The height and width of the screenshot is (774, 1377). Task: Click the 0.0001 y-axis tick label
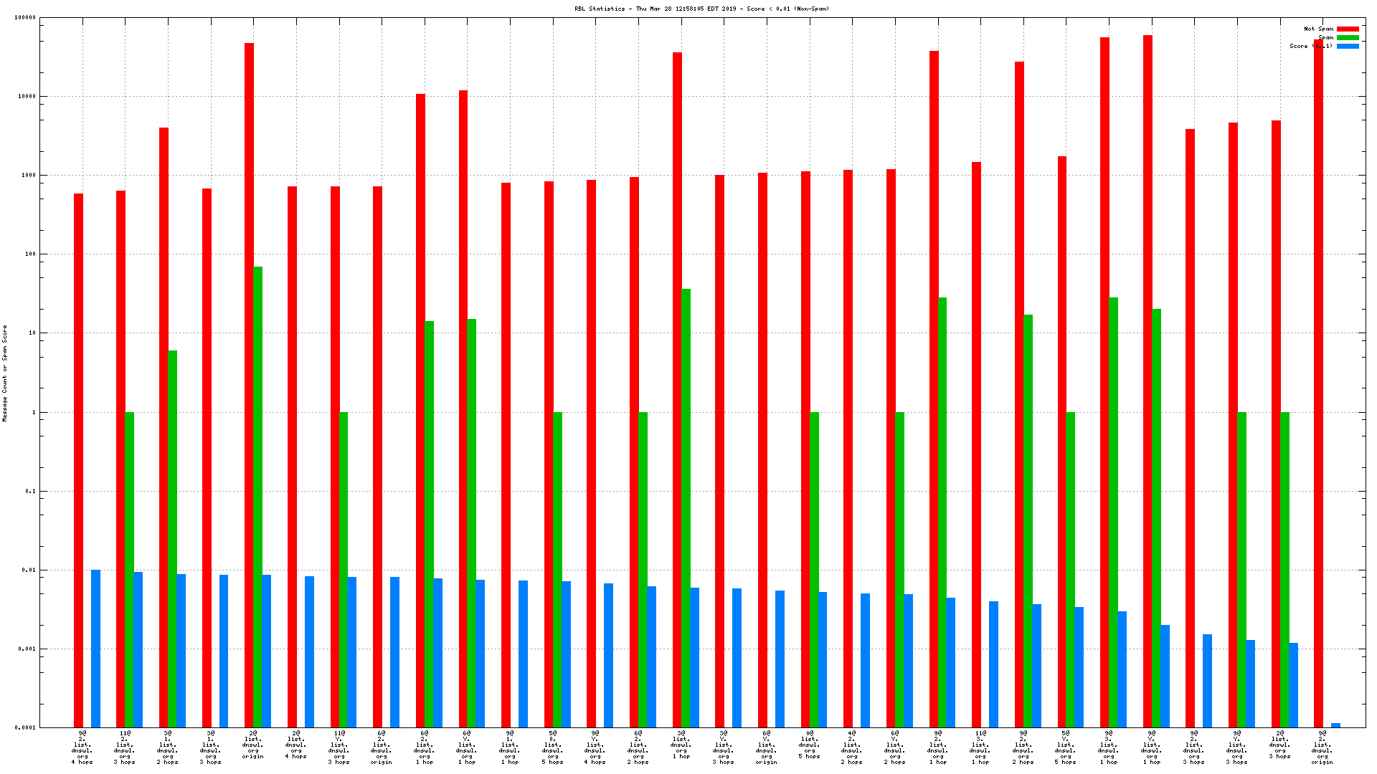[25, 728]
